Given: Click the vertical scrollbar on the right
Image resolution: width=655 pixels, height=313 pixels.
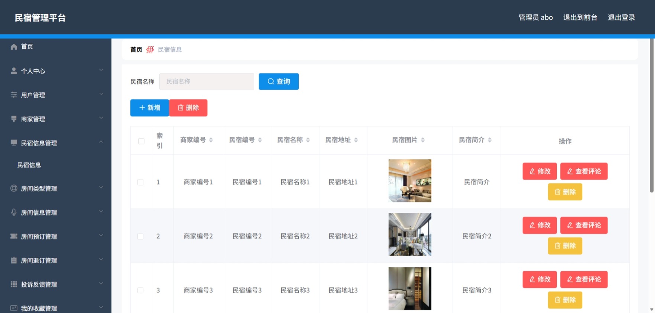Looking at the screenshot, I should tap(652, 116).
